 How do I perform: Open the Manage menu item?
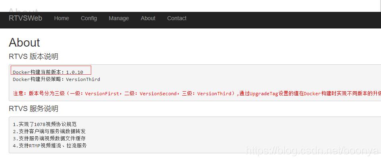119,18
